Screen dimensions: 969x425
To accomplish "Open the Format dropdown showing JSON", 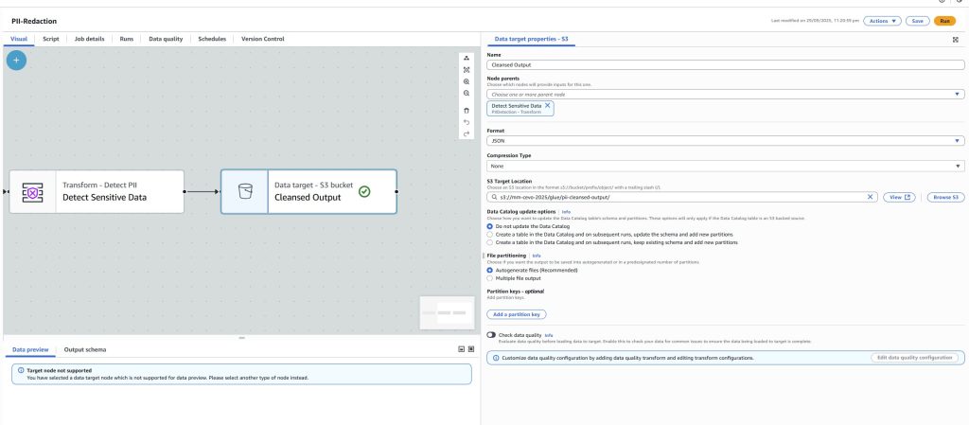I will click(725, 140).
